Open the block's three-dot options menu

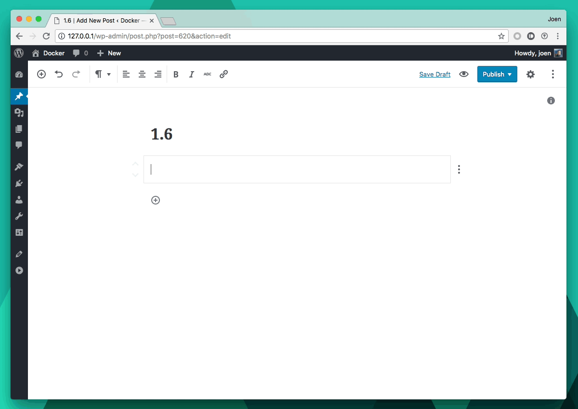459,169
